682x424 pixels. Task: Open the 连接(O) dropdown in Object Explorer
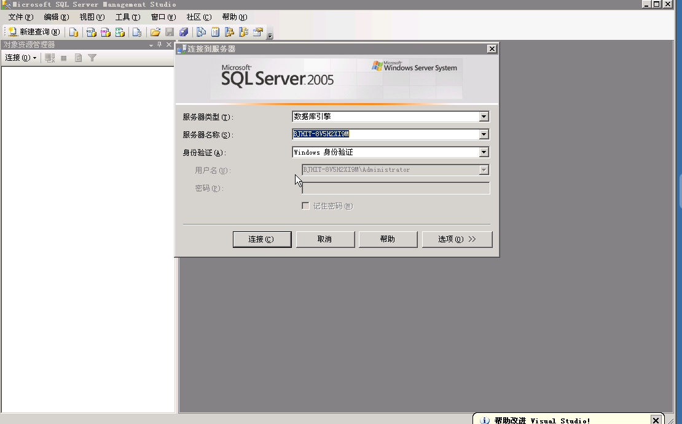[x=20, y=58]
